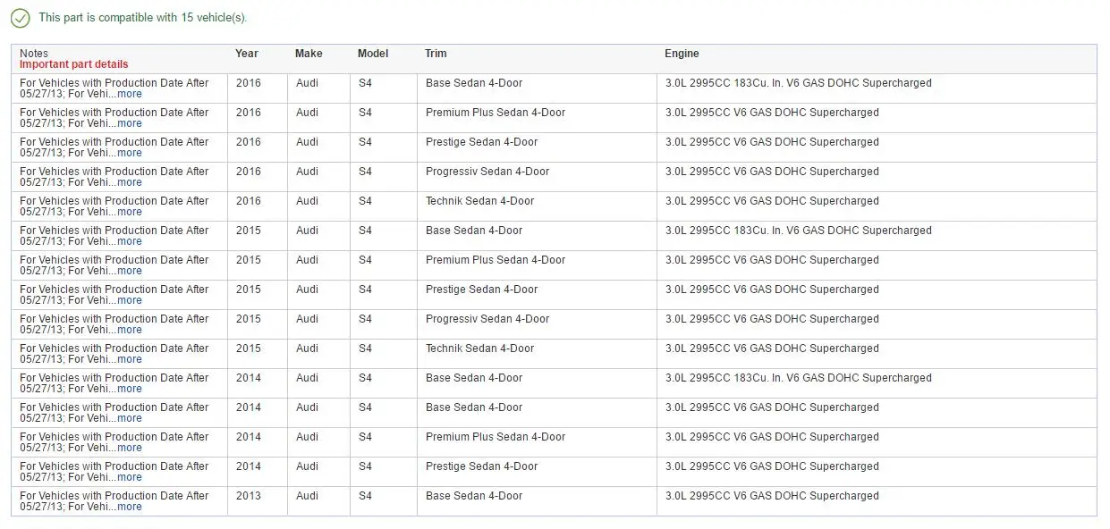The width and height of the screenshot is (1110, 529).
Task: Select 'Prestige Sedan 4-Door' trim in 2016 row
Action: tap(482, 142)
